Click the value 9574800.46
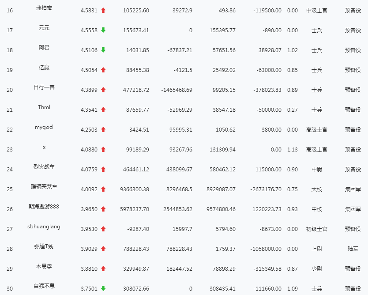Screen dimensions: 368x295 pyautogui.click(x=221, y=209)
